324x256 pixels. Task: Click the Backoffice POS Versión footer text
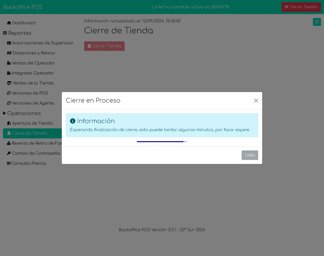162,230
